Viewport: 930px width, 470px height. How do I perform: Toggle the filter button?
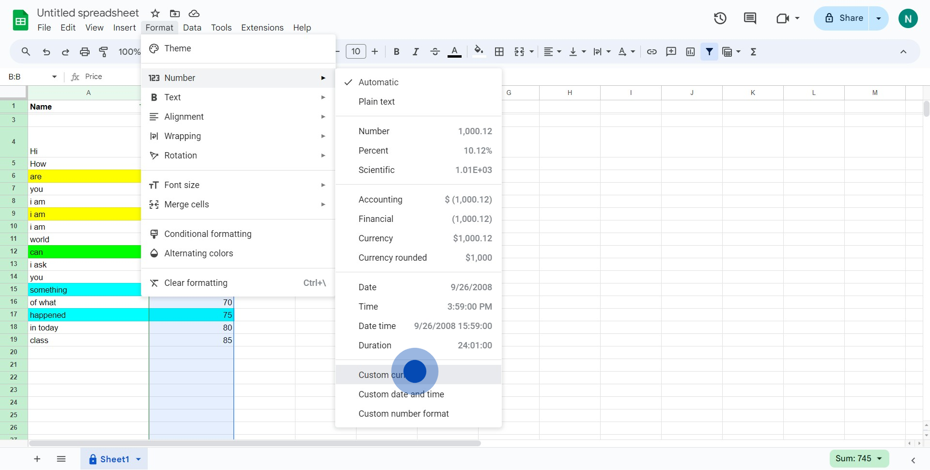pos(710,51)
